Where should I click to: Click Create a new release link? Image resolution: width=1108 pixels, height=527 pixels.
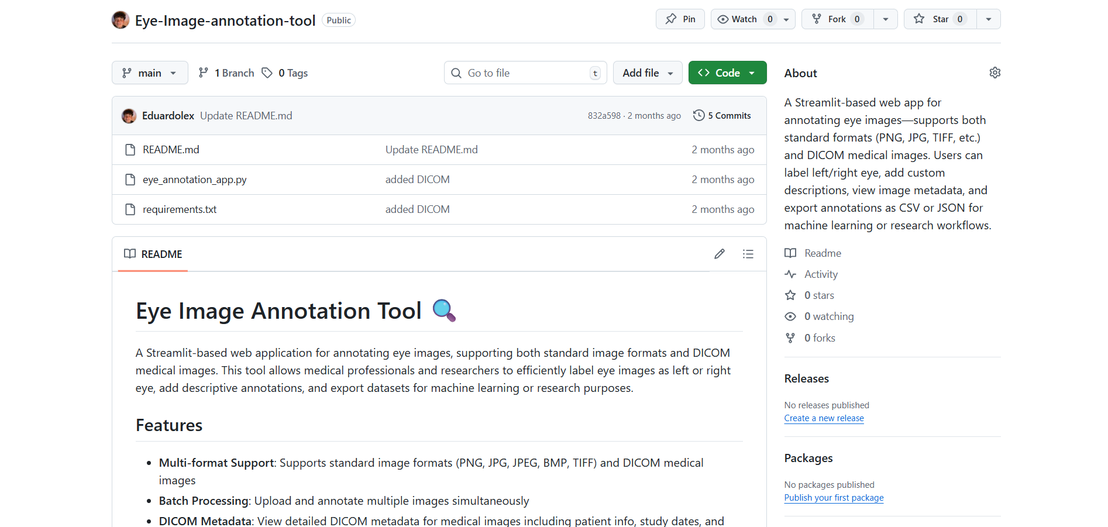click(x=824, y=418)
